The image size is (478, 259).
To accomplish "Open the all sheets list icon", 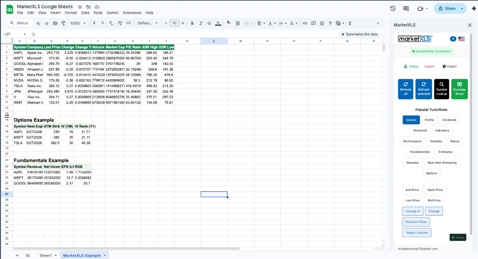I will click(x=28, y=256).
